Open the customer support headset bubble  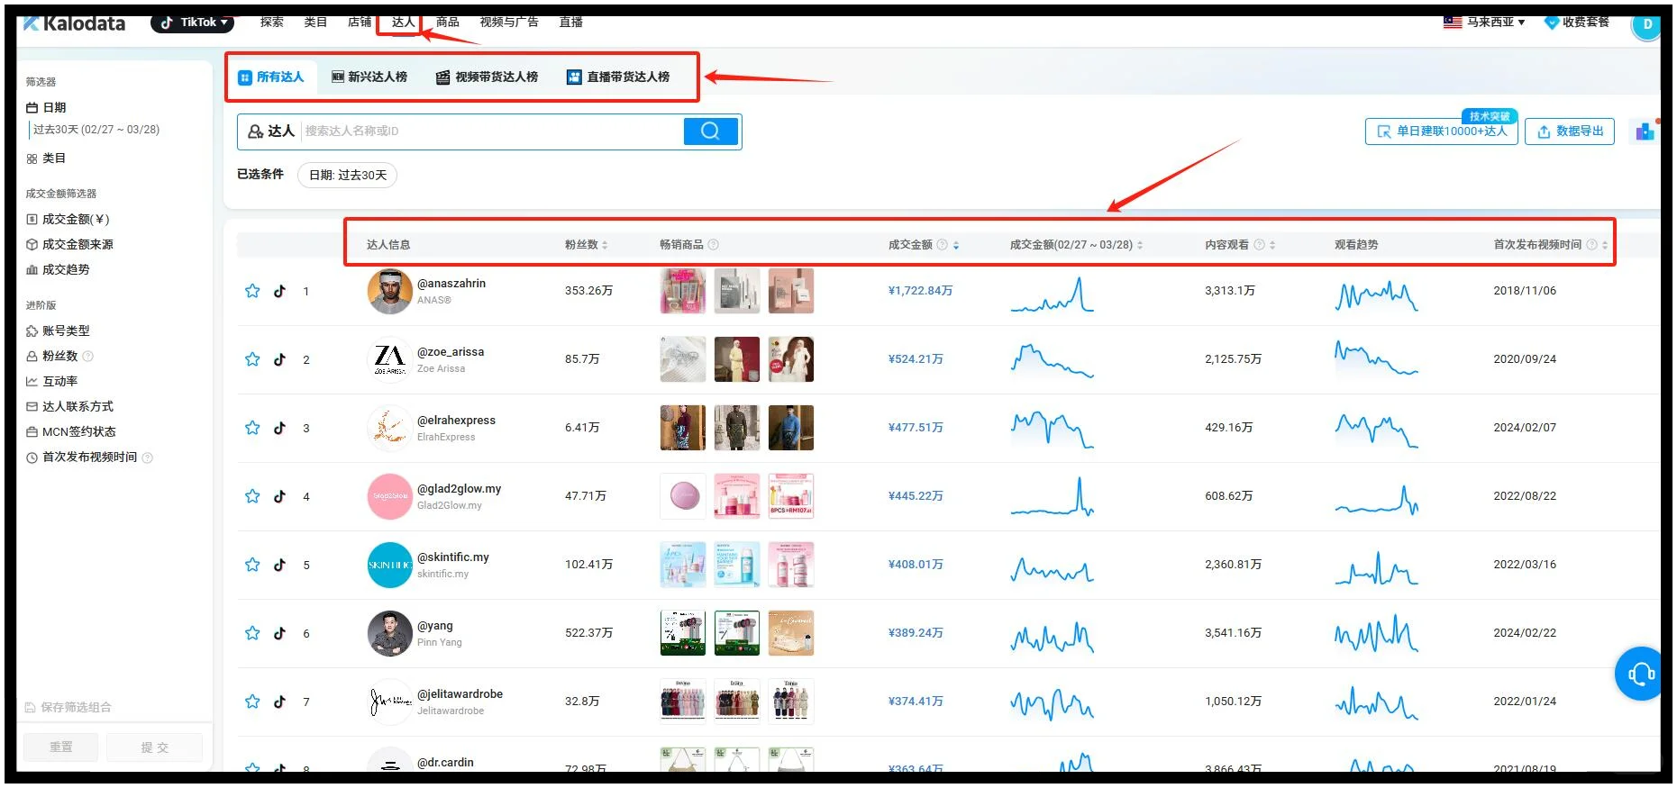point(1639,674)
